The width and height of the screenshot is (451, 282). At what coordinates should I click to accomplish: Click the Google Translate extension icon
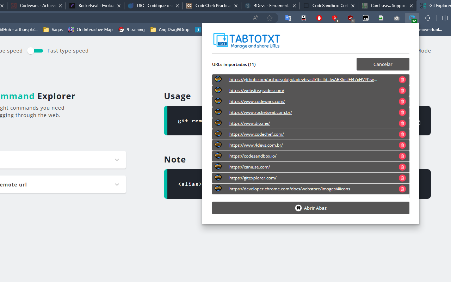[288, 18]
